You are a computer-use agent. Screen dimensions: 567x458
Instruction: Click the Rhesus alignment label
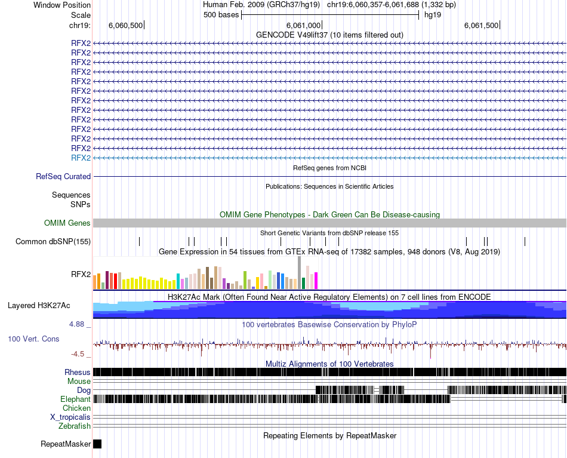78,372
